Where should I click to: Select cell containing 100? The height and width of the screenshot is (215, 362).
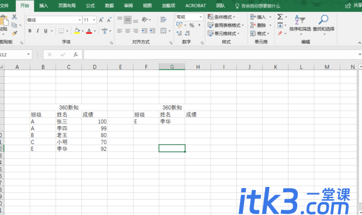(95, 122)
